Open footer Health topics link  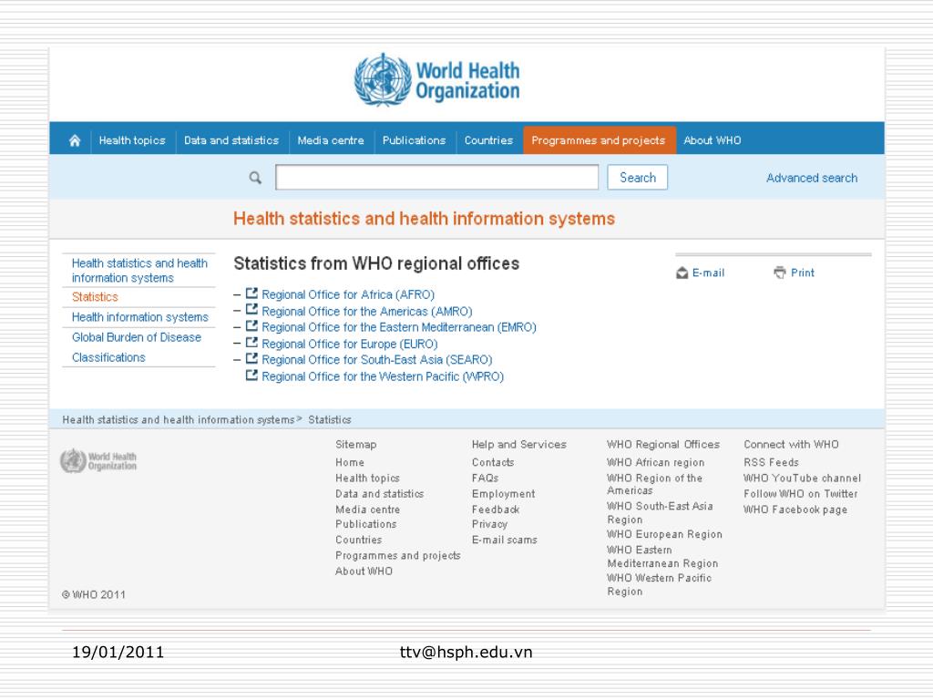(368, 478)
